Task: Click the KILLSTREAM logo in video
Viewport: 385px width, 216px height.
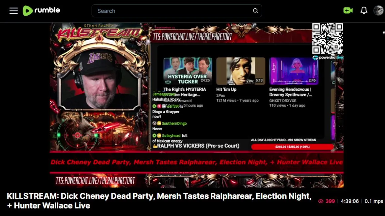Action: click(x=98, y=32)
